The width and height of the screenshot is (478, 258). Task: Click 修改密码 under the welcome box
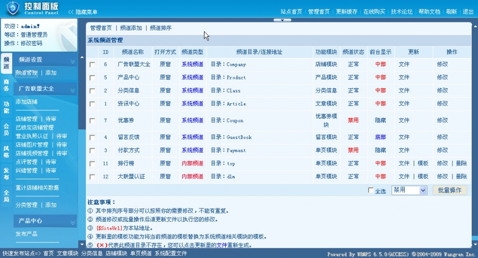31,44
